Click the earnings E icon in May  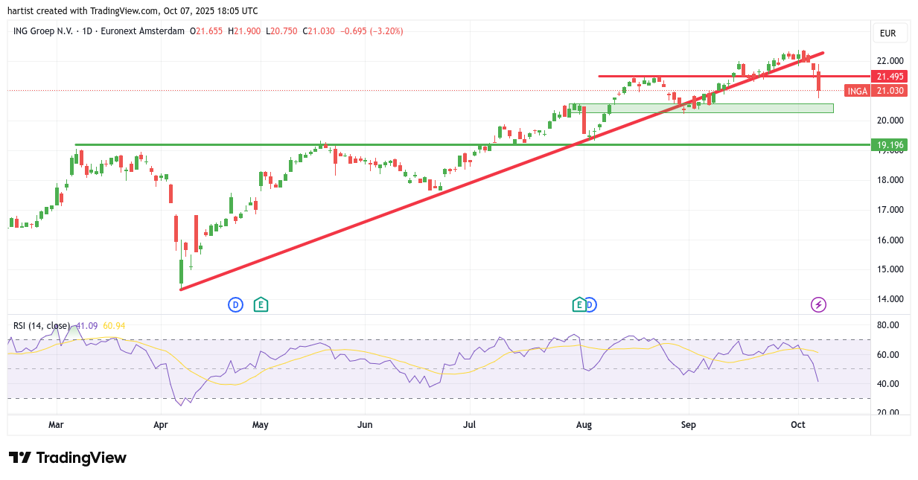(260, 304)
